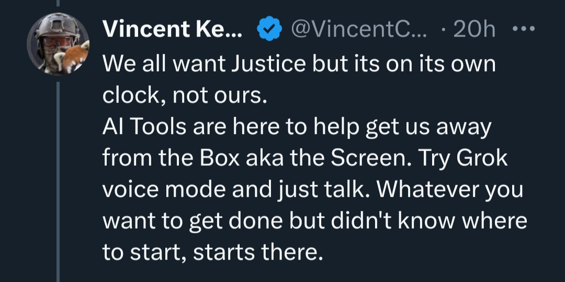565x282 pixels.
Task: Click the "20h" post timestamp
Action: point(474,30)
